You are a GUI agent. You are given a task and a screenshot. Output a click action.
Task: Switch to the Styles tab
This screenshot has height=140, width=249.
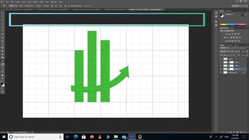click(x=232, y=28)
